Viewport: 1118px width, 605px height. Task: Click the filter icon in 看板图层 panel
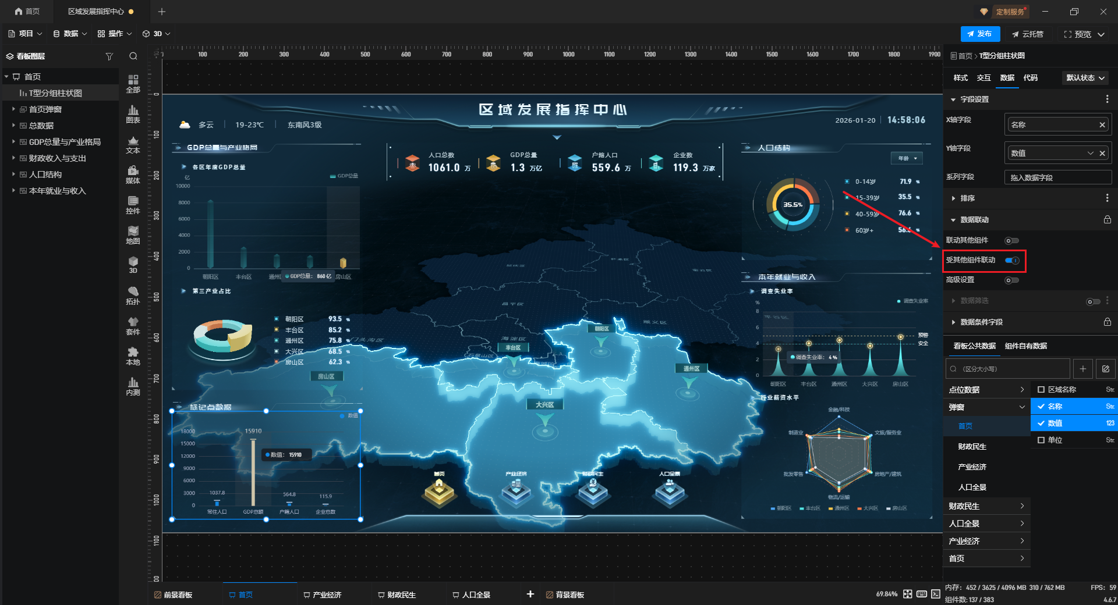[x=109, y=56]
